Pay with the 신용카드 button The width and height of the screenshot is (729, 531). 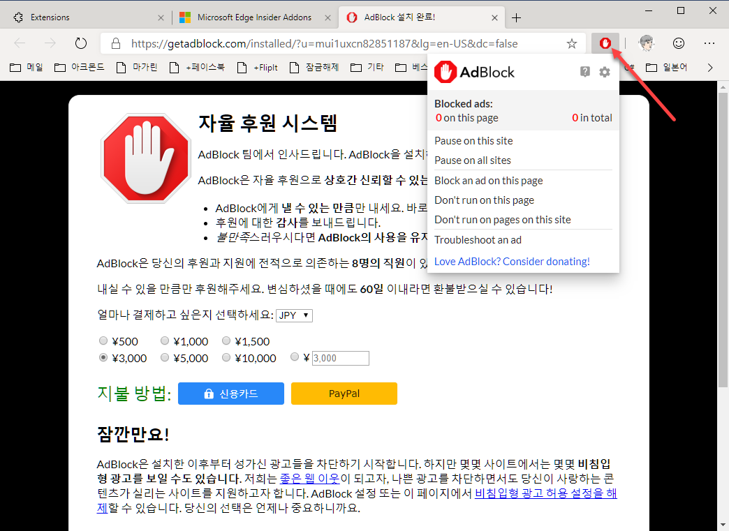tap(231, 394)
